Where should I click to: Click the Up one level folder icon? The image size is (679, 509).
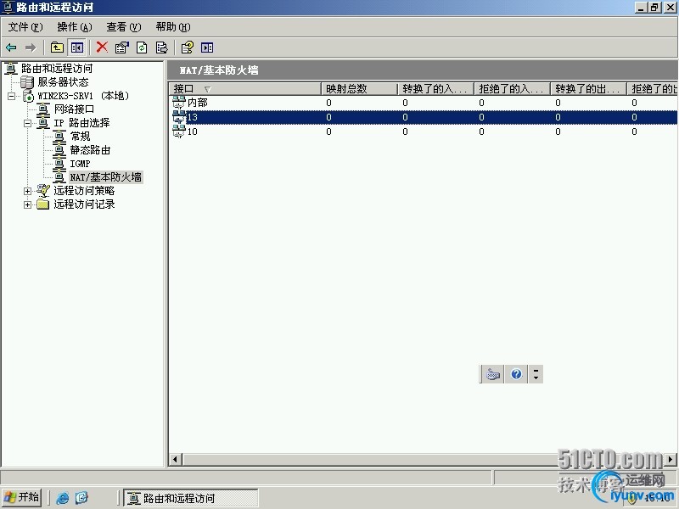point(57,48)
